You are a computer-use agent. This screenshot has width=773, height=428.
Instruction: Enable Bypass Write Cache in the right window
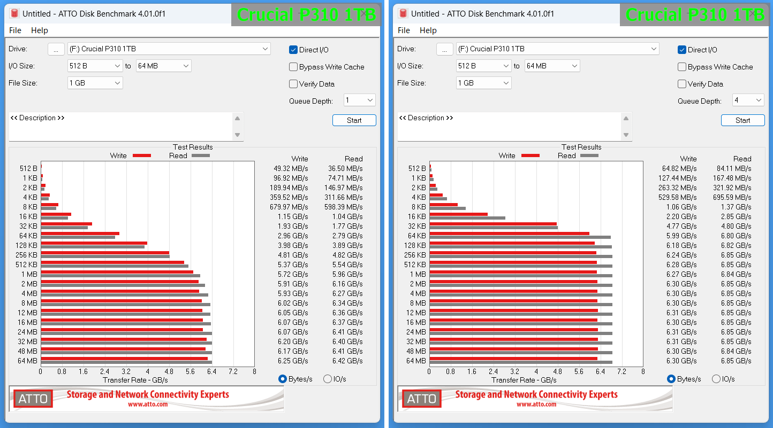pos(682,67)
